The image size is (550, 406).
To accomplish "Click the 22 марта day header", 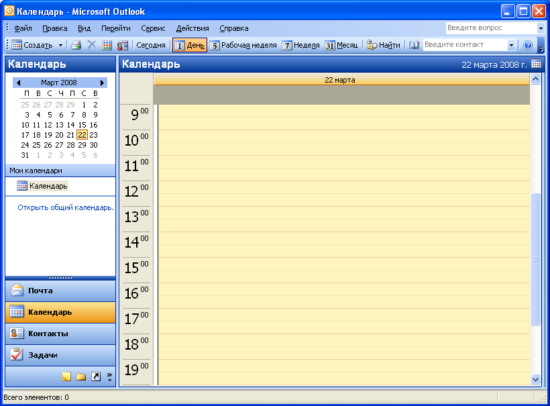I will (341, 80).
